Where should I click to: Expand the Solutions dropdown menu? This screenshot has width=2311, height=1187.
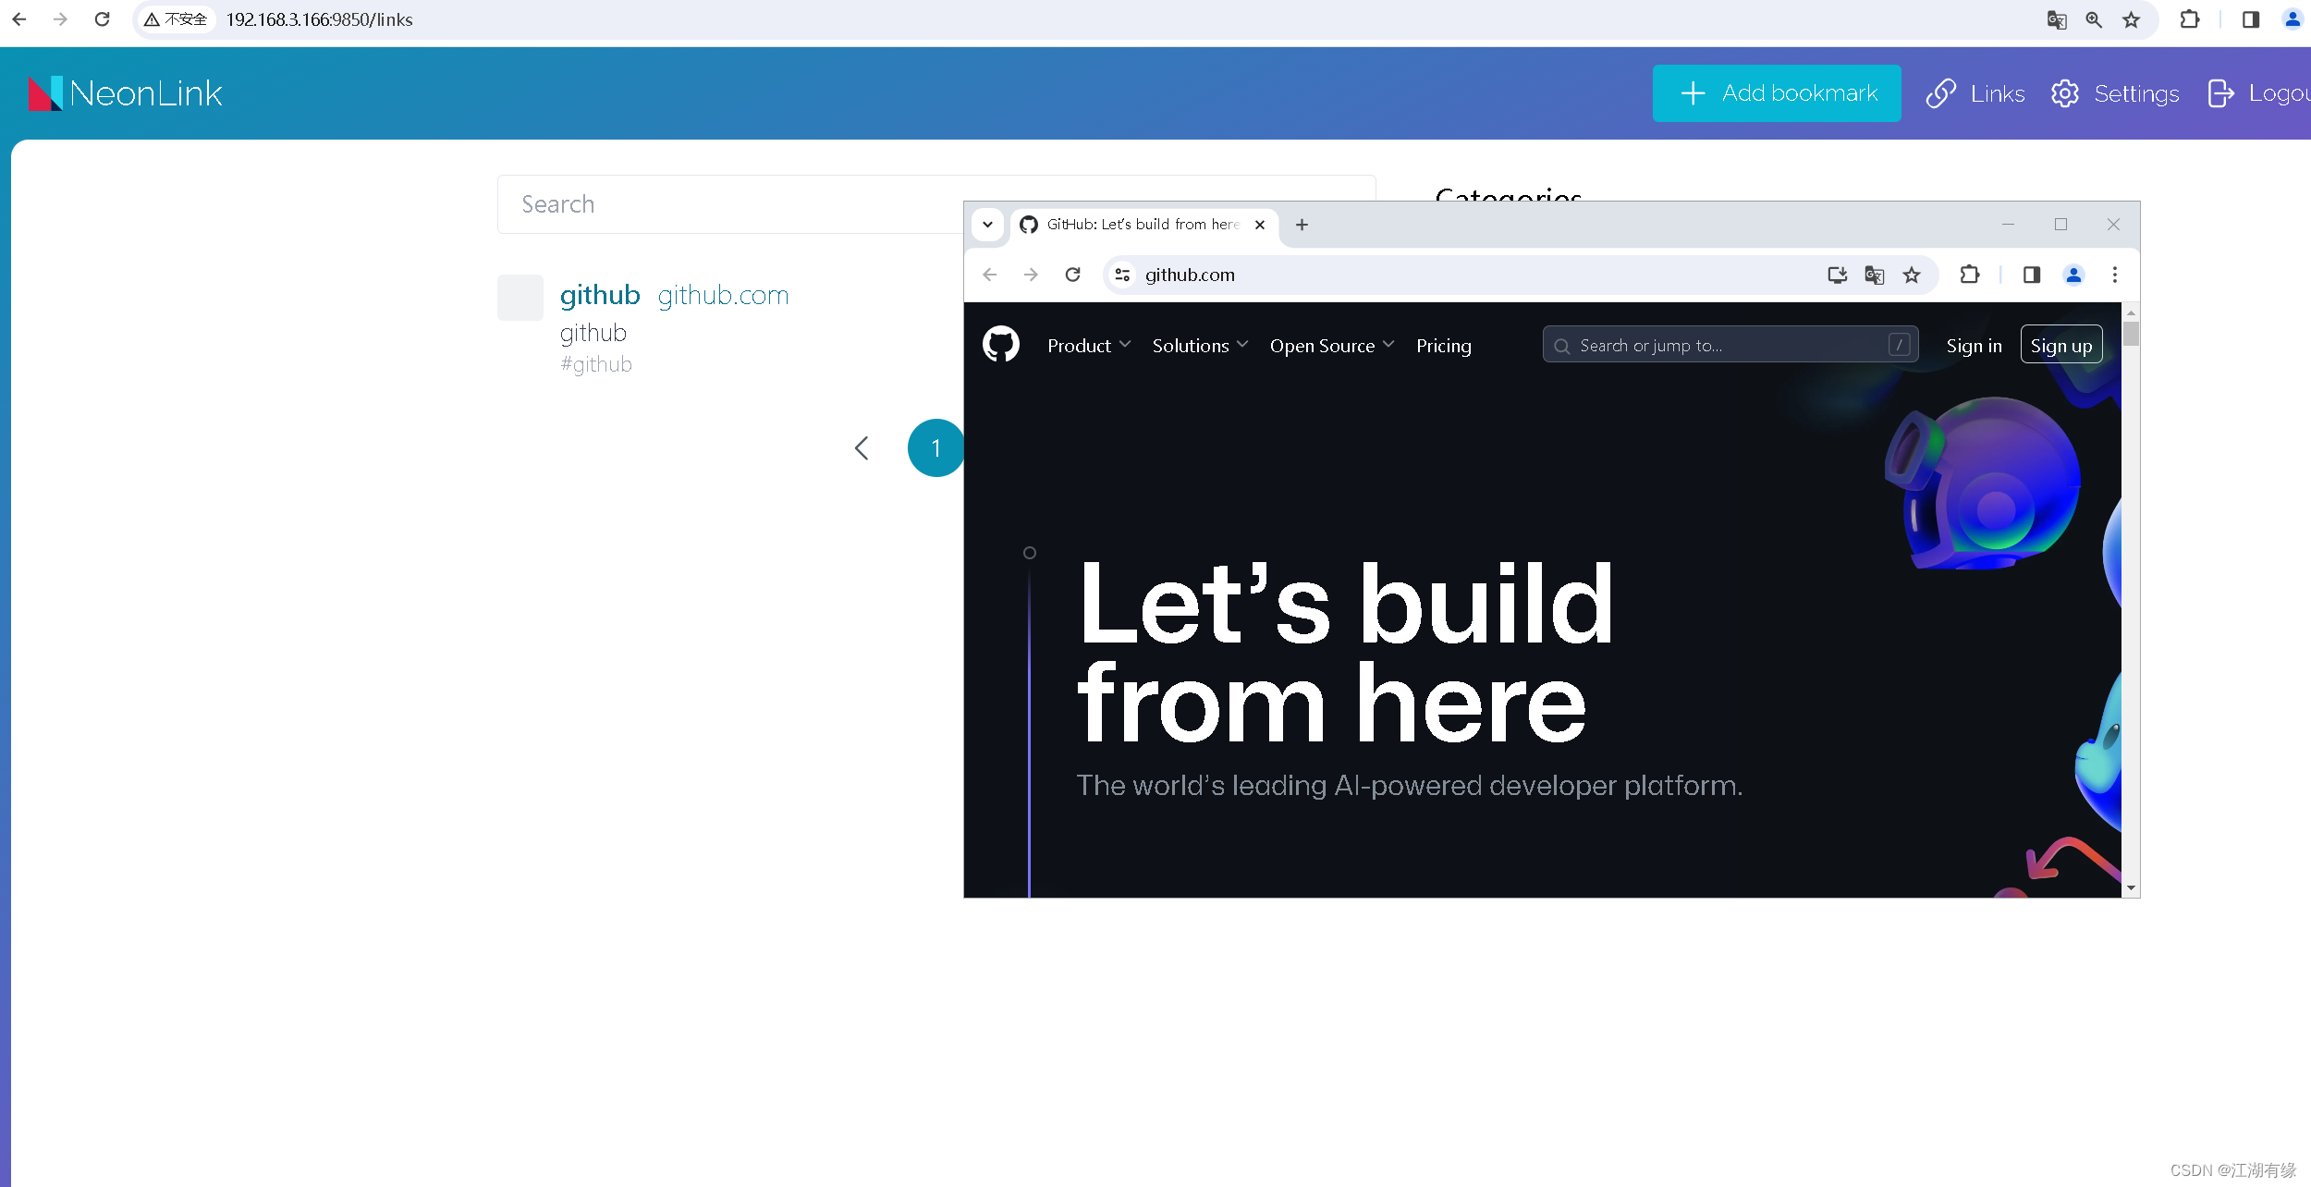click(1199, 346)
